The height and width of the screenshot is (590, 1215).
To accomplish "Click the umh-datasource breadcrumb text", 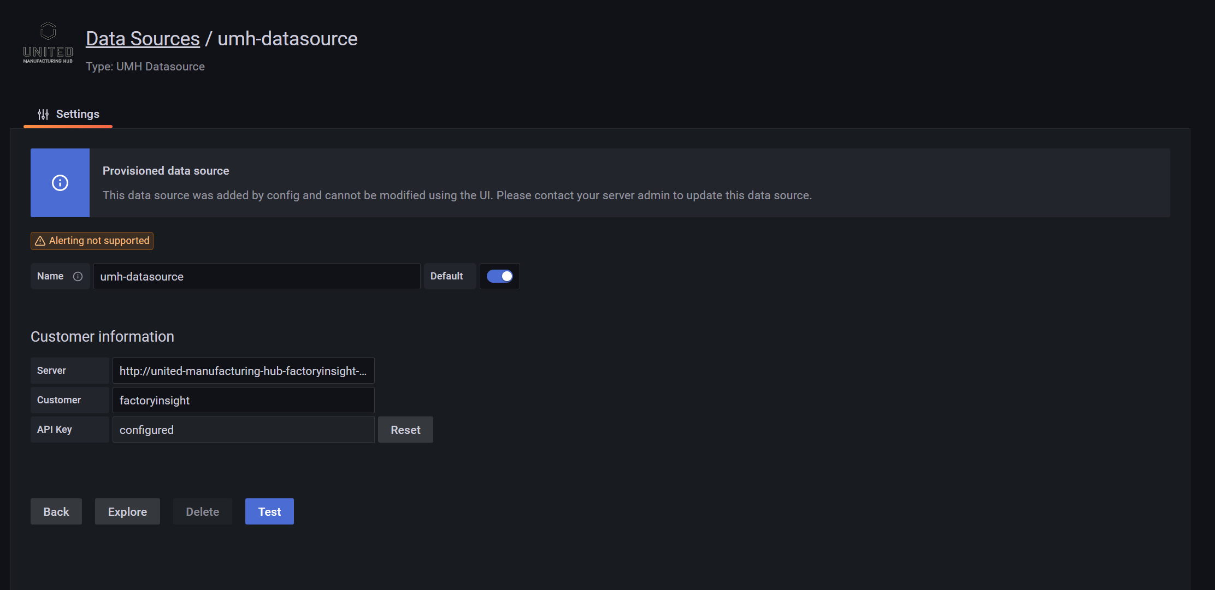I will tap(287, 38).
